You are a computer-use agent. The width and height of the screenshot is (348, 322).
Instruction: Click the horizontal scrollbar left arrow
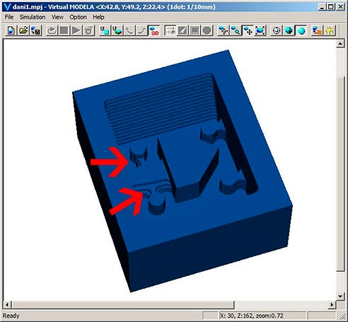pos(7,304)
